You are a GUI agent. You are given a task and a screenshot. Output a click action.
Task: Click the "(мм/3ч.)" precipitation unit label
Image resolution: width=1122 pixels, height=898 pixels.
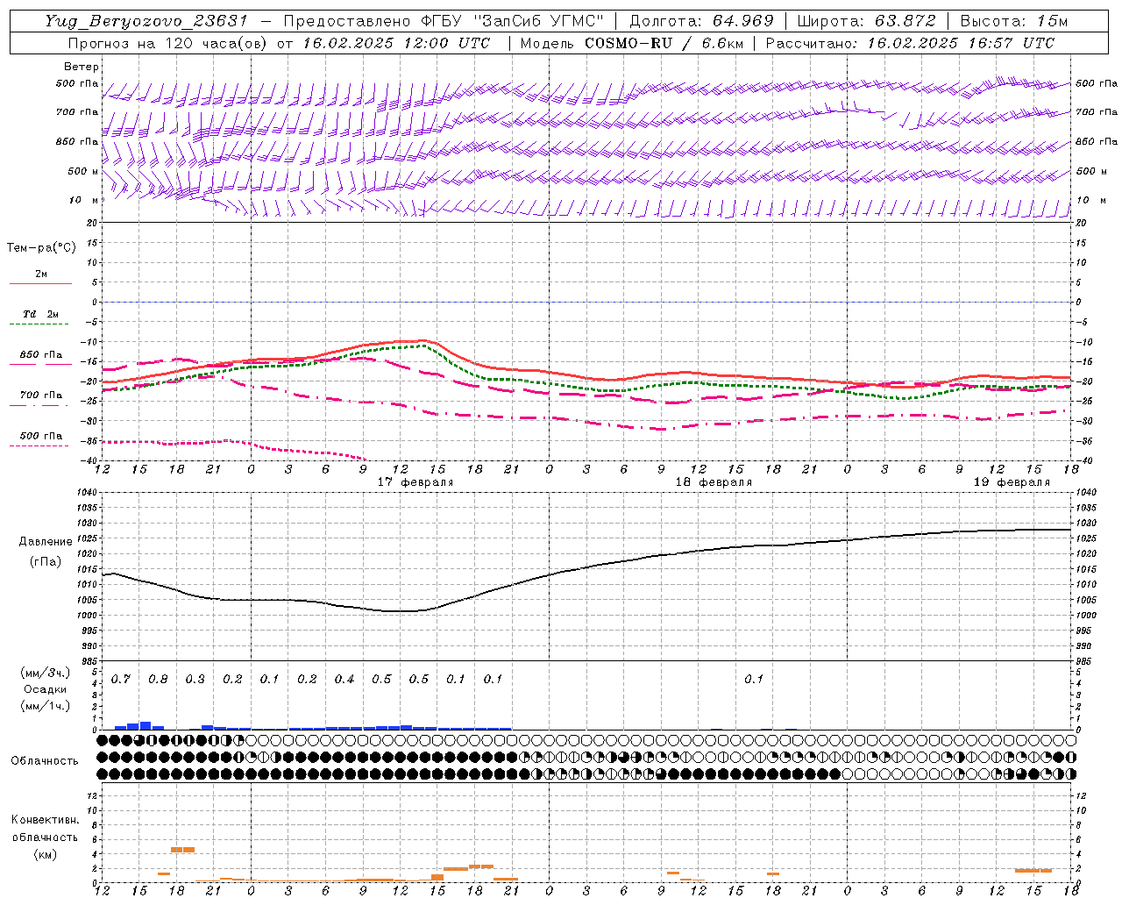point(46,673)
